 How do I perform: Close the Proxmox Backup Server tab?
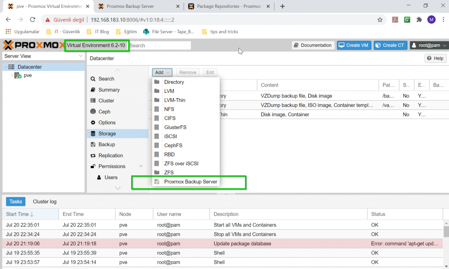[x=178, y=6]
